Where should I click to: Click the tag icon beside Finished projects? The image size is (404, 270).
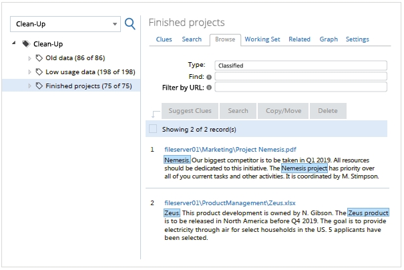click(39, 86)
